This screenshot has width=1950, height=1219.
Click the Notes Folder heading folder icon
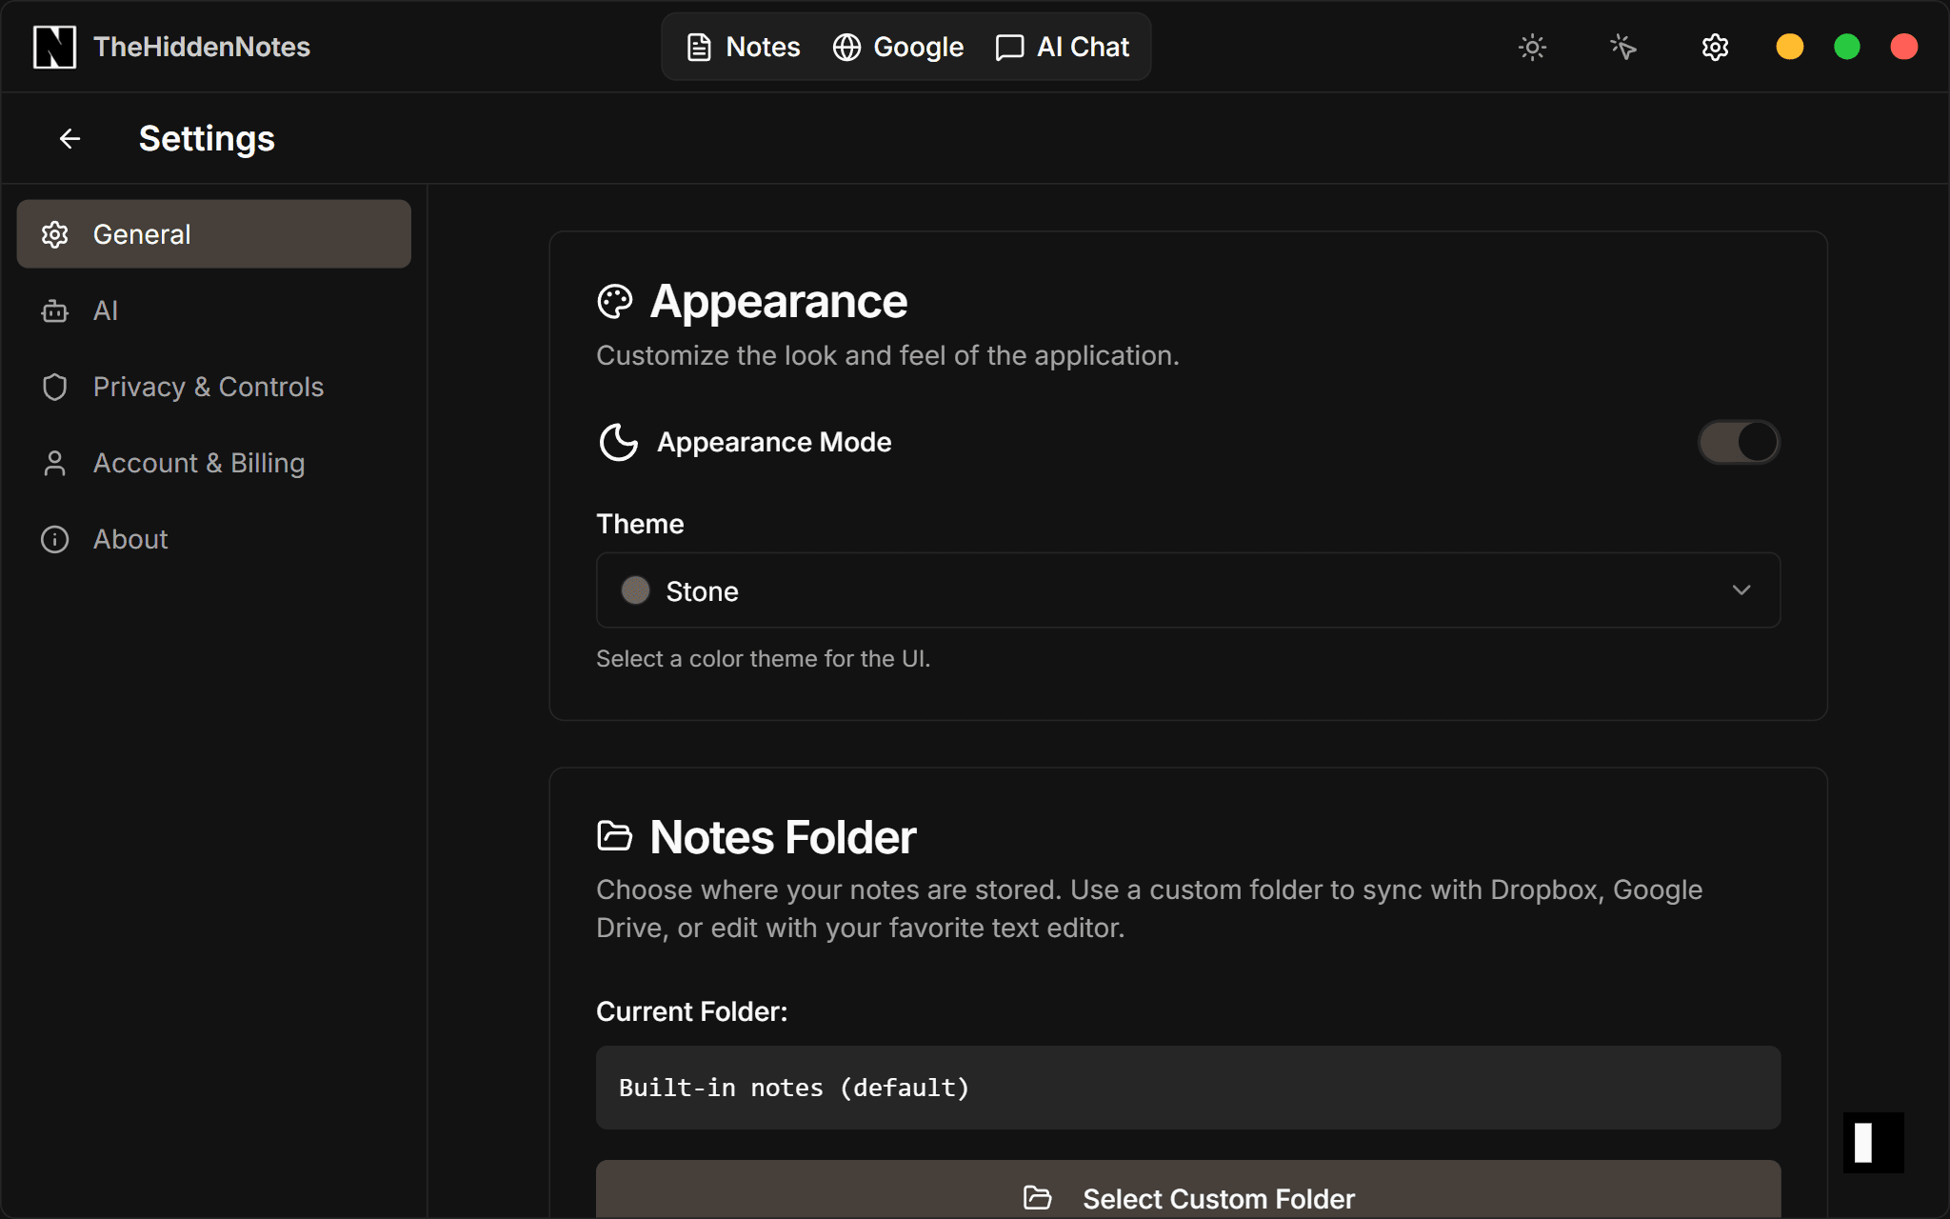click(x=615, y=836)
